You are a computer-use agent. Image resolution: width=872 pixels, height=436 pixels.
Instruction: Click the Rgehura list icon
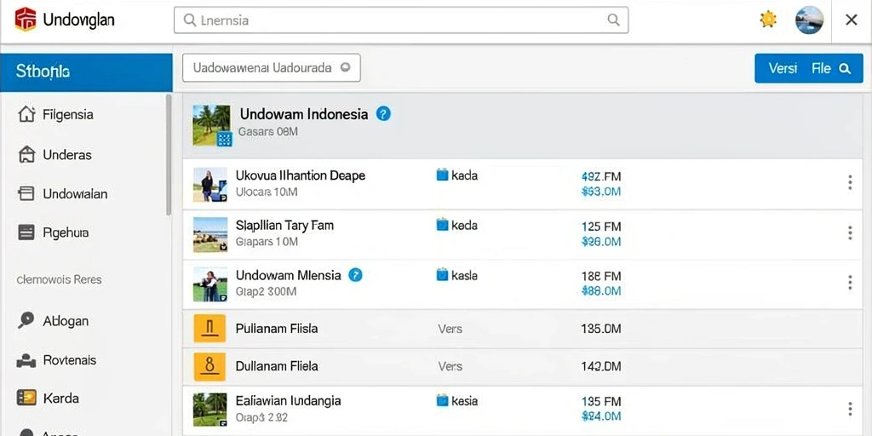[26, 232]
